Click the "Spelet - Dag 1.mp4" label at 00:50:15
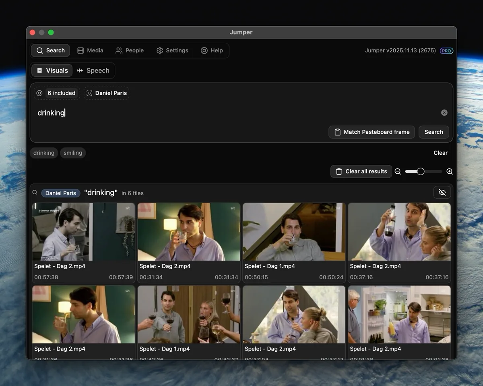The width and height of the screenshot is (483, 386). [x=270, y=266]
